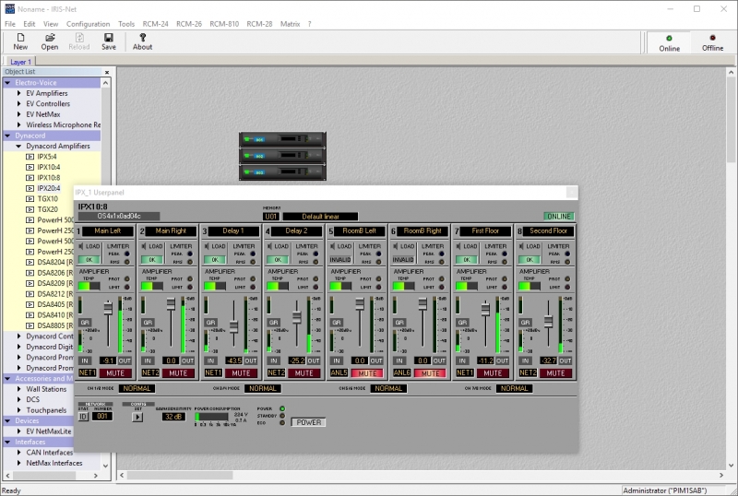The width and height of the screenshot is (738, 496).
Task: Expand the EV Amplifiers node
Action: pos(18,93)
